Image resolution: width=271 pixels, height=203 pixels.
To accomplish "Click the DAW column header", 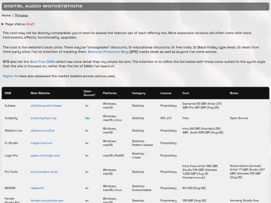I will (x=8, y=93).
